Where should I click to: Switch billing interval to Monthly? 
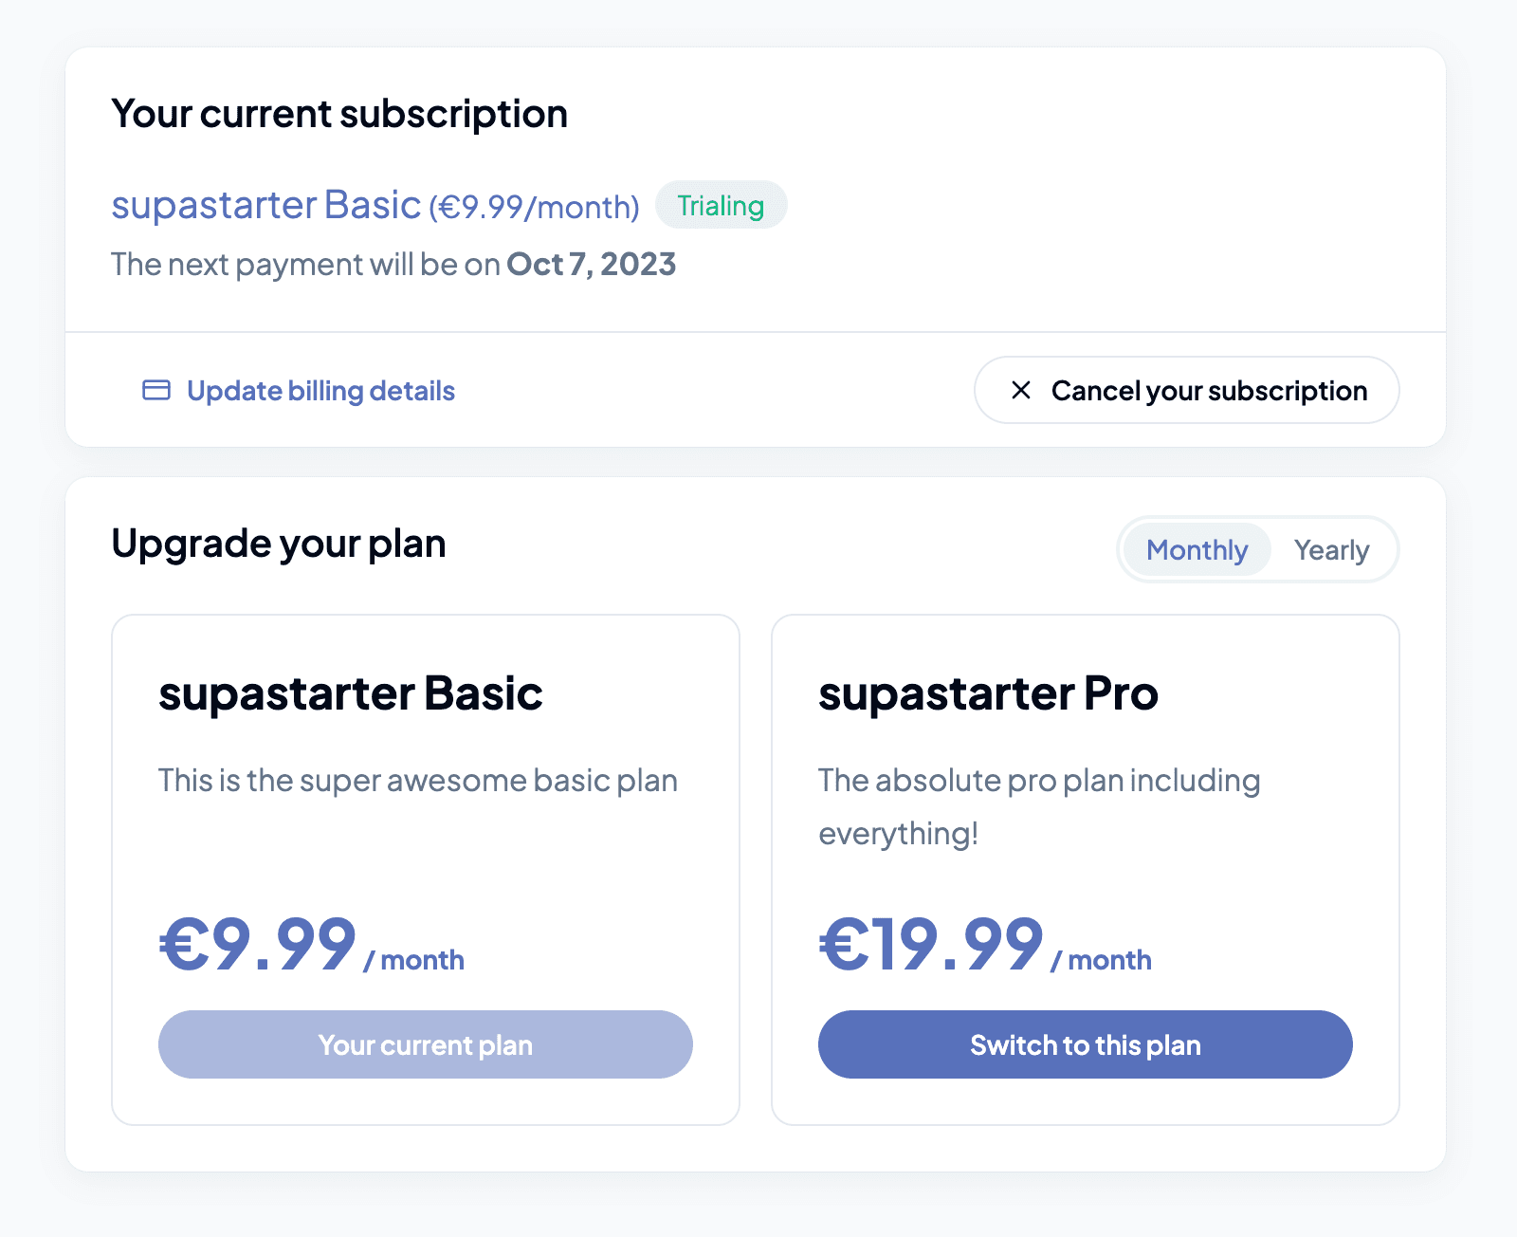click(x=1197, y=549)
